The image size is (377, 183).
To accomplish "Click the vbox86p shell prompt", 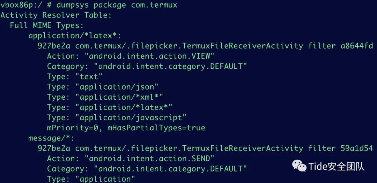I will [24, 5].
